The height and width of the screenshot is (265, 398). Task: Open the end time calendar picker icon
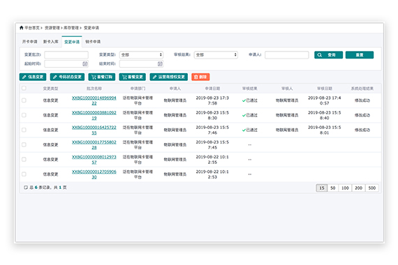pos(160,63)
